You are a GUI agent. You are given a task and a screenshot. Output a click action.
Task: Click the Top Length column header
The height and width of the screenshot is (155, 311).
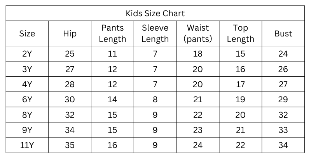point(240,33)
